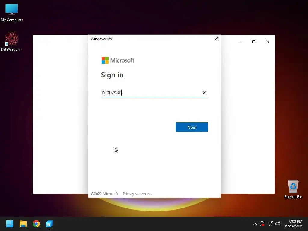This screenshot has height=231, width=308.
Task: Open File Explorer from taskbar
Action: click(x=23, y=224)
